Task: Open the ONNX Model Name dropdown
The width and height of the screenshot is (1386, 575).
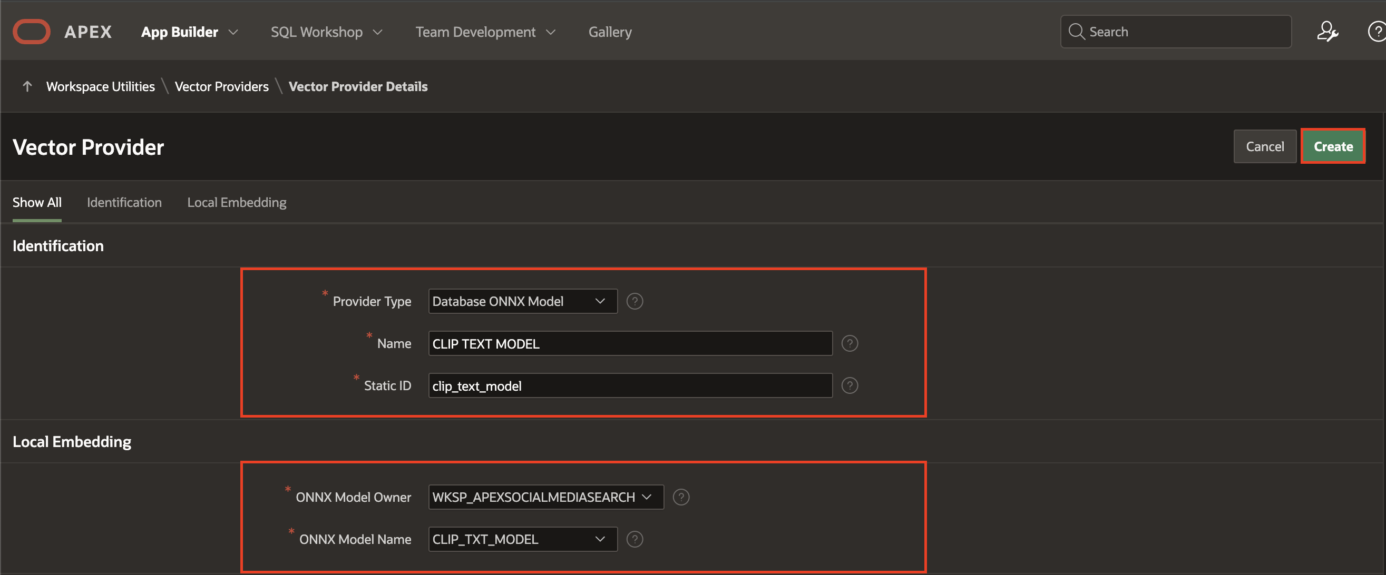Action: [522, 539]
